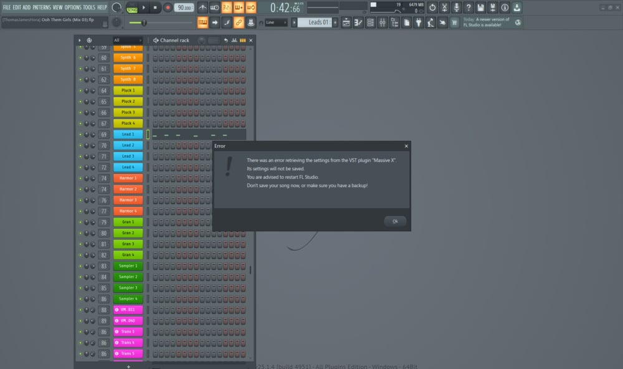Open the Leads 01 pattern selector
Screen dimensions: 623x369
(315, 22)
